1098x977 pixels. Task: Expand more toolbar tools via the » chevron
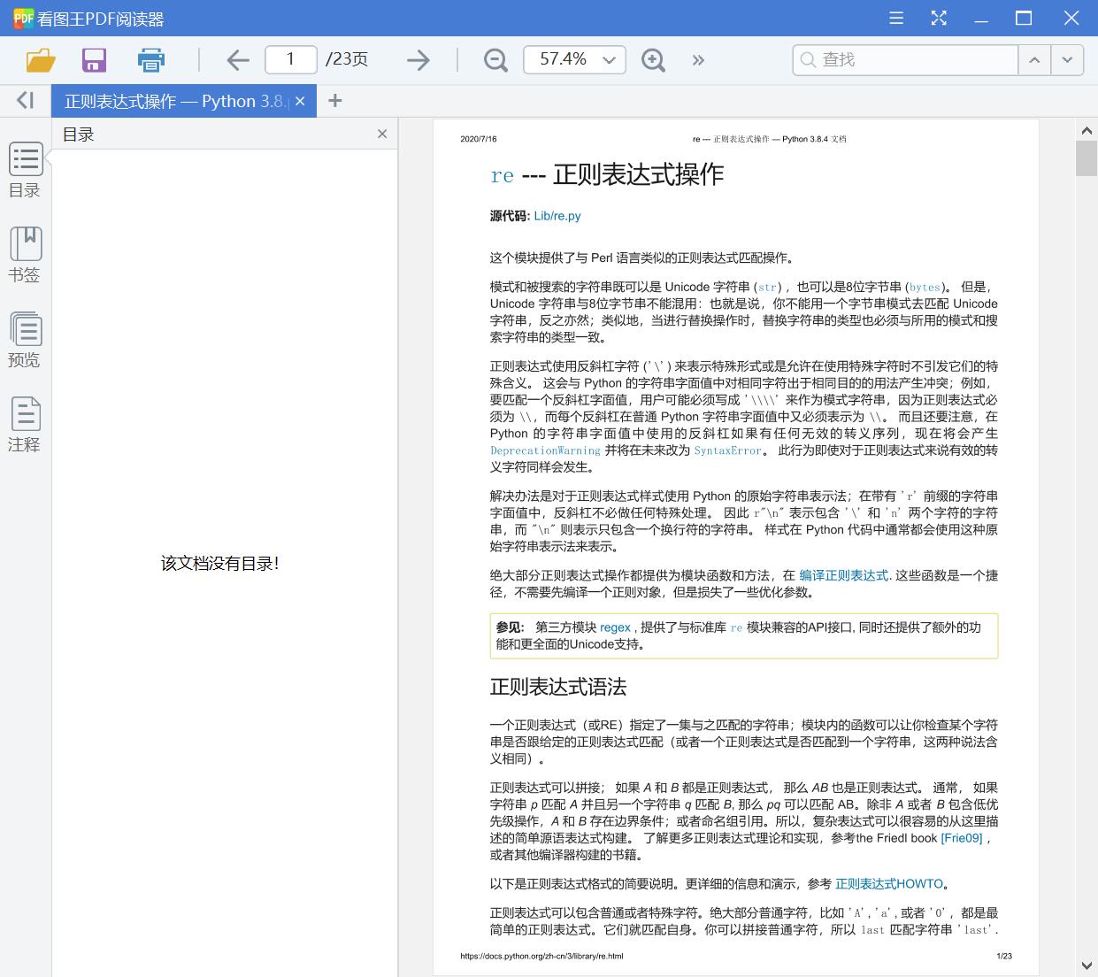click(698, 59)
